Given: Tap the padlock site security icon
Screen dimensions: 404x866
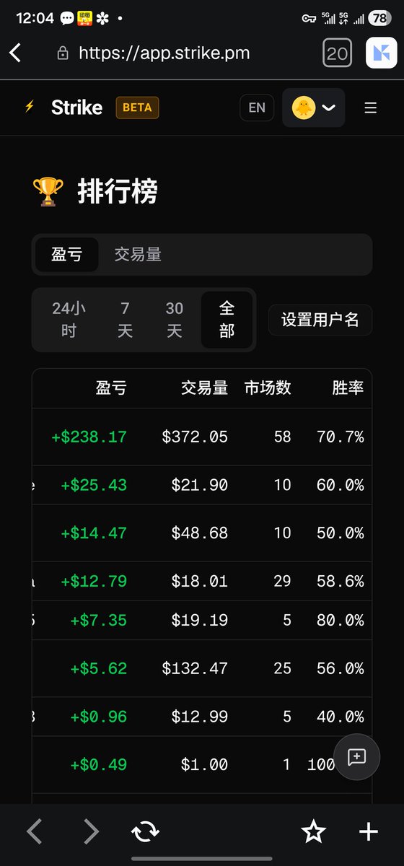Looking at the screenshot, I should coord(63,53).
